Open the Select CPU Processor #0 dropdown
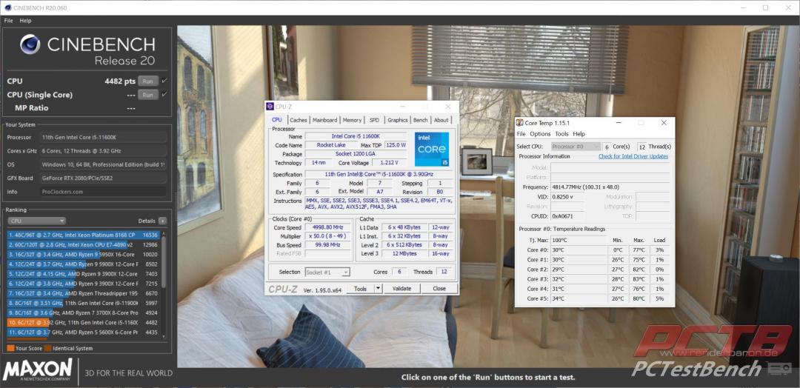800x388 pixels. click(x=576, y=147)
